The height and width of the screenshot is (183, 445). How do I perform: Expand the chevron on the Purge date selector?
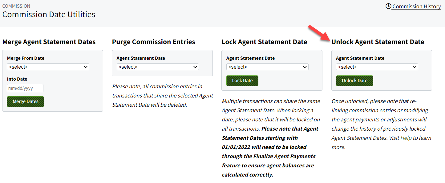click(195, 67)
